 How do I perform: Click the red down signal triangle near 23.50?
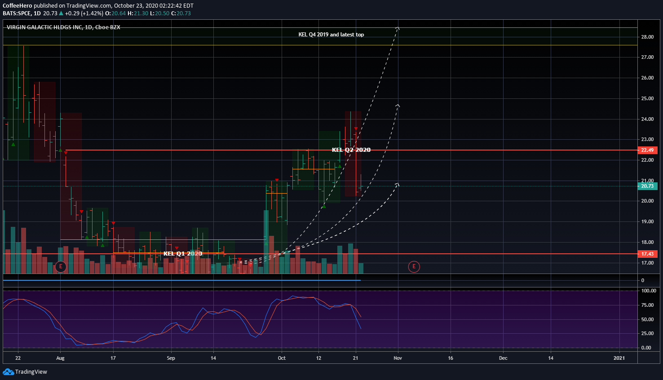coord(356,129)
